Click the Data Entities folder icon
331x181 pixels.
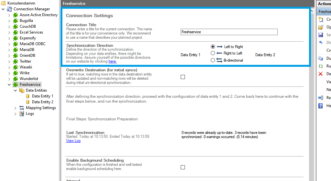pos(22,90)
